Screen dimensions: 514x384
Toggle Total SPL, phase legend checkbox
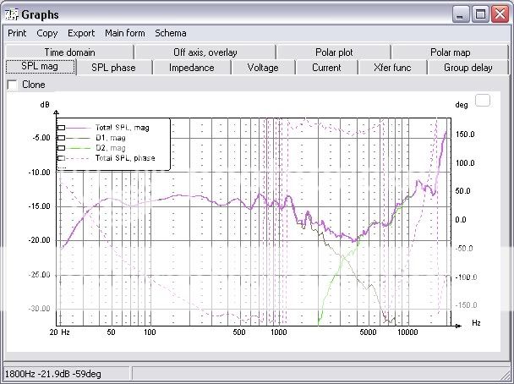click(61, 158)
